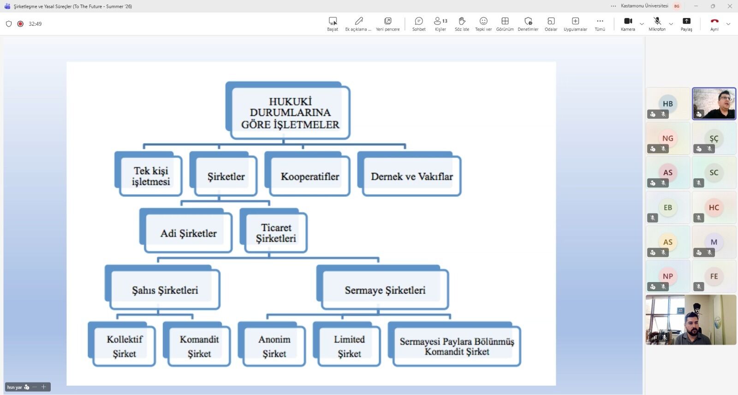Image resolution: width=738 pixels, height=395 pixels.
Task: Open the Tümü more options menu
Action: tap(600, 24)
